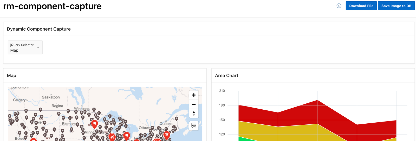Click red airport marker near Minneapolis
This screenshot has height=141, width=416.
(x=94, y=123)
